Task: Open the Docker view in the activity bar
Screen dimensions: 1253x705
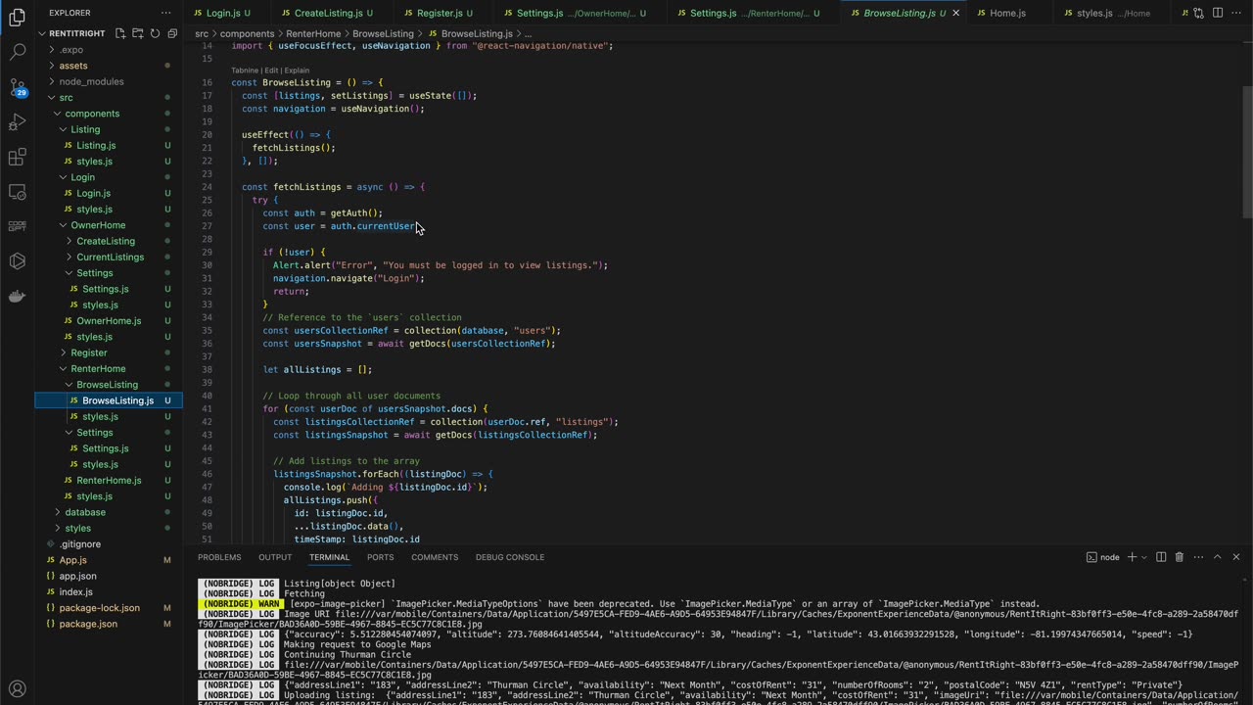Action: [x=17, y=296]
